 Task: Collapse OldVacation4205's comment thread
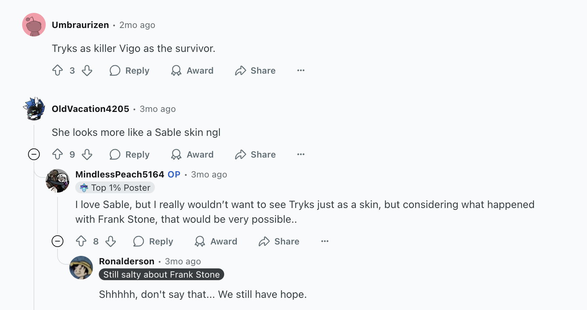point(34,154)
